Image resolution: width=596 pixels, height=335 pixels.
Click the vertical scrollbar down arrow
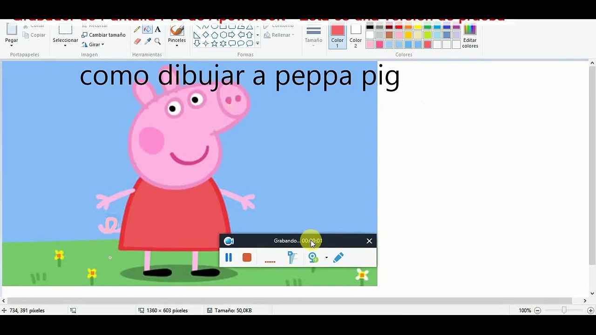pos(592,293)
